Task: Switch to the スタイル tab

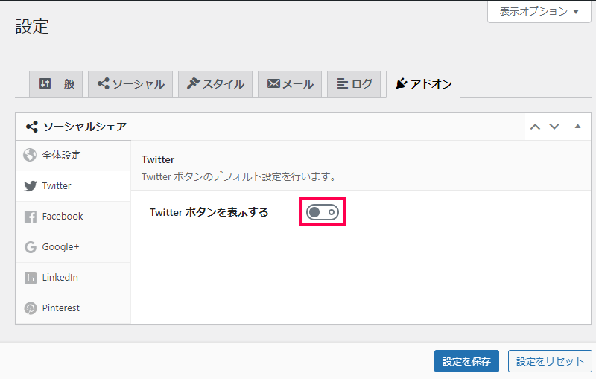Action: [215, 83]
